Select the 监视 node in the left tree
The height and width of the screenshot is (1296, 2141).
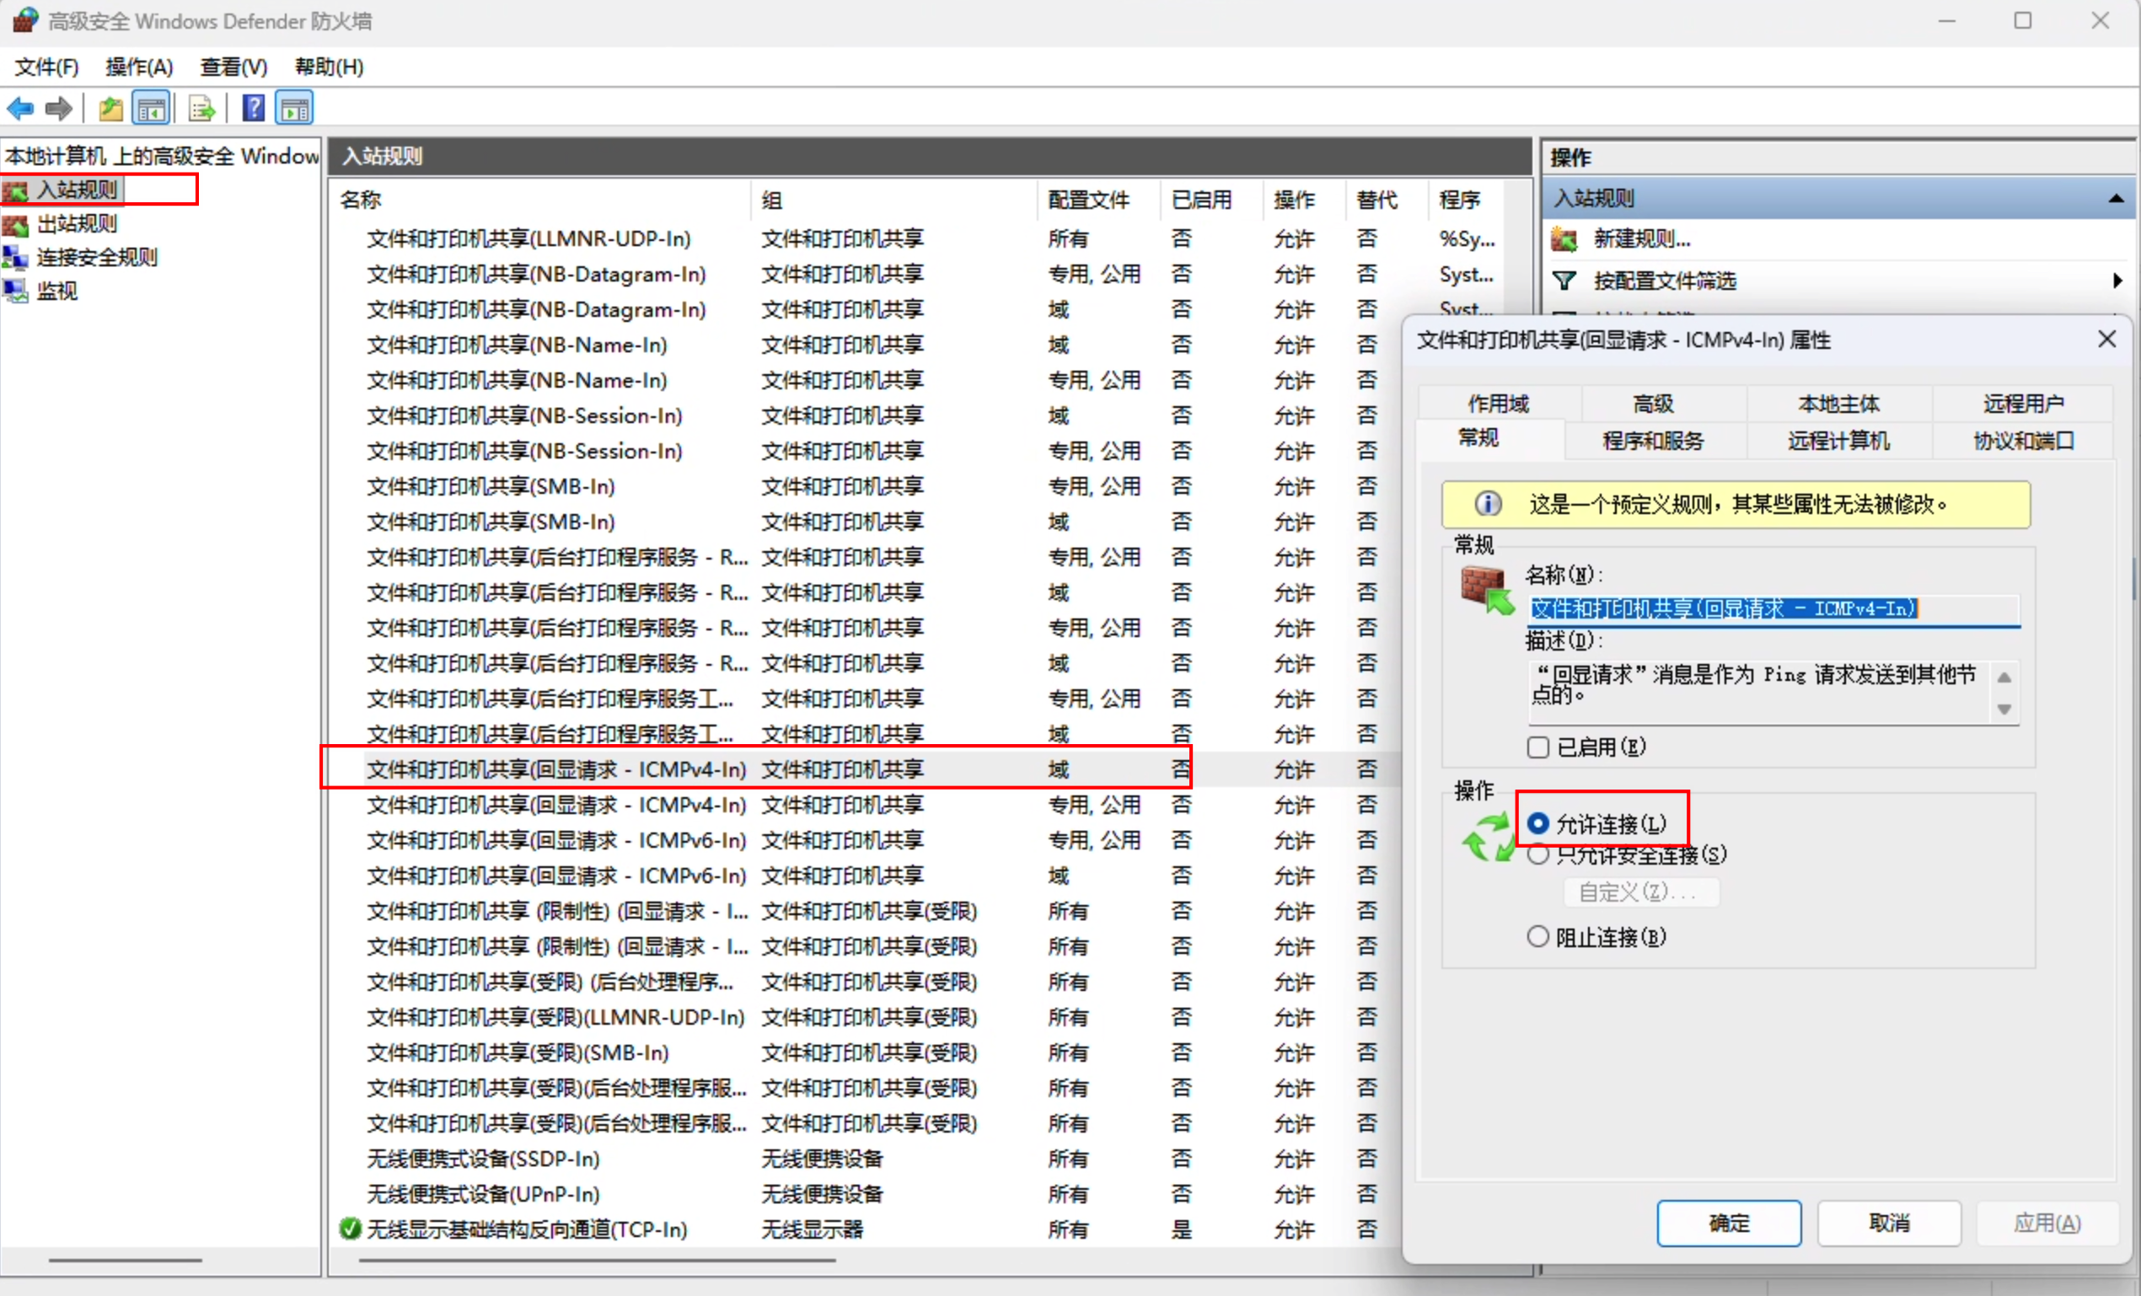coord(56,291)
